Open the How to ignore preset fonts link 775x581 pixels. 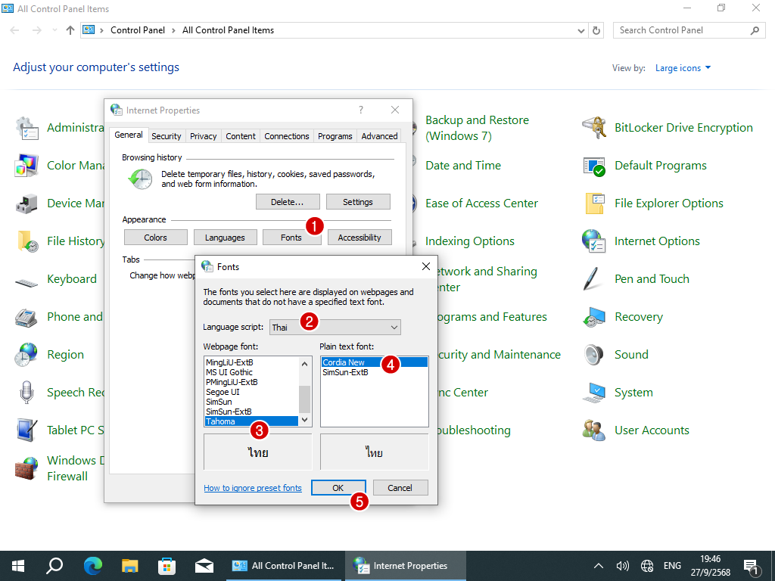(x=253, y=488)
